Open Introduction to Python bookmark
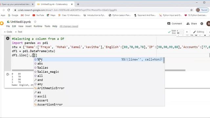This screenshot has height=118, width=210. pos(94,15)
